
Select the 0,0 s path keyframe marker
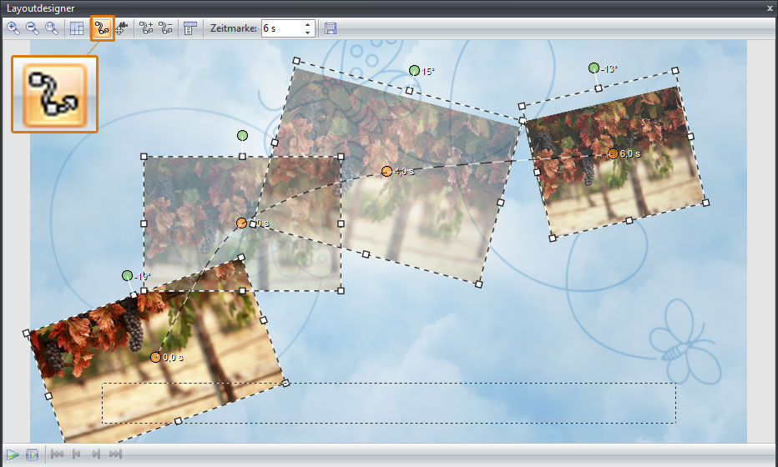click(x=155, y=357)
